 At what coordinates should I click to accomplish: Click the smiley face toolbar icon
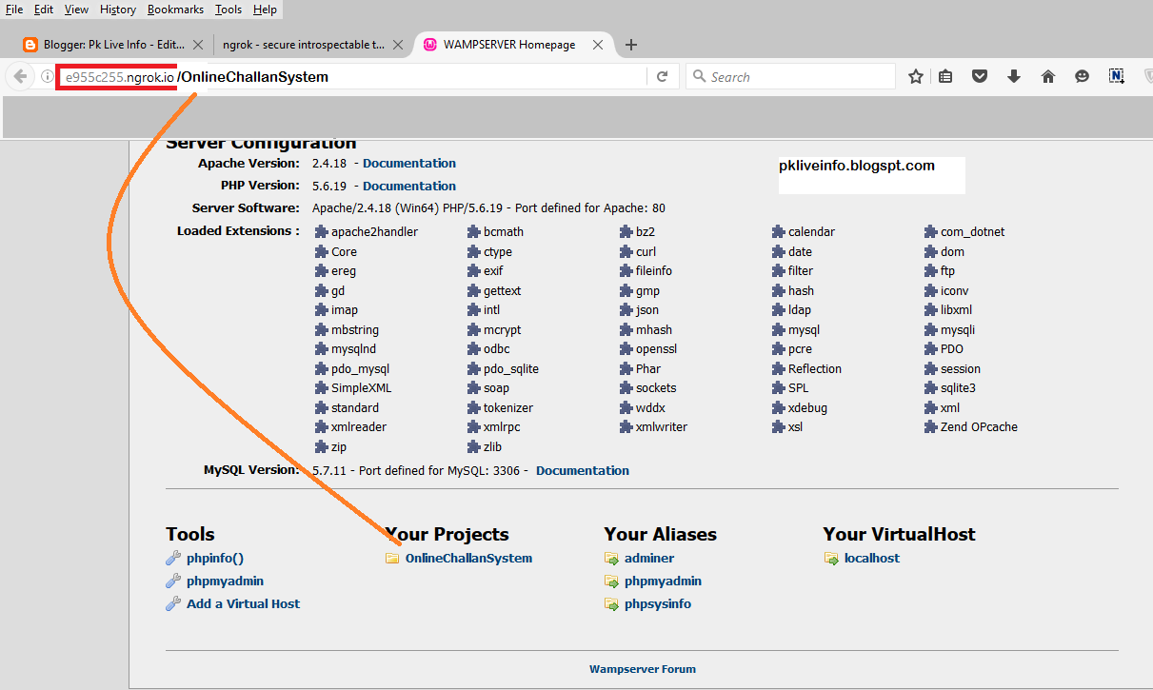click(x=1082, y=77)
